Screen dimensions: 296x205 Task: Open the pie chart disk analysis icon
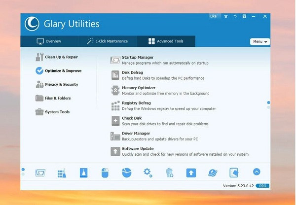click(x=127, y=173)
